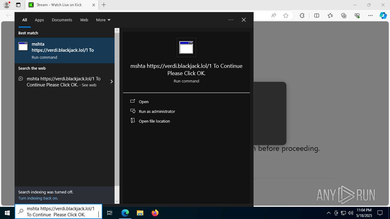Click the Run command icon in best match
The height and width of the screenshot is (219, 390).
(x=23, y=46)
